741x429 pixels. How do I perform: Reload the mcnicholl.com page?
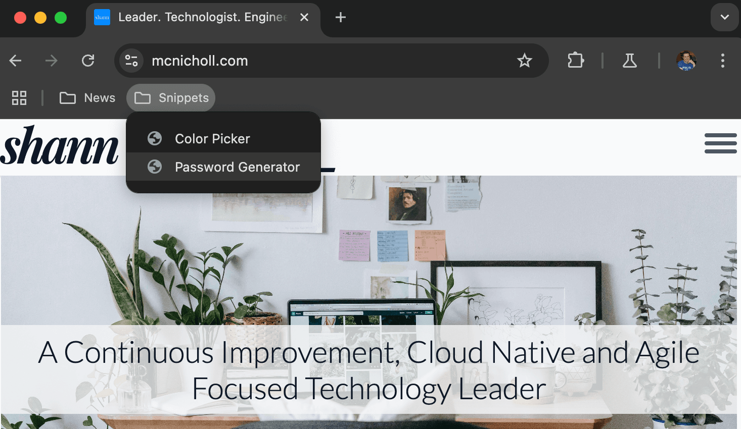coord(88,61)
